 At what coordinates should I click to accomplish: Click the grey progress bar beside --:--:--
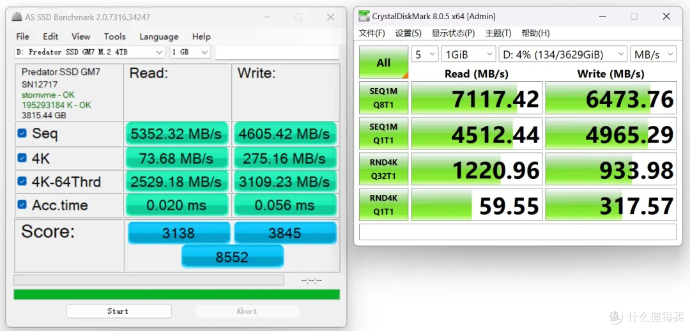pyautogui.click(x=149, y=280)
